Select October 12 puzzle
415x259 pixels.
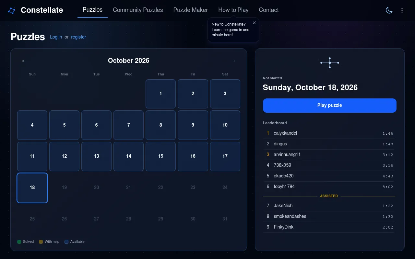coord(64,156)
